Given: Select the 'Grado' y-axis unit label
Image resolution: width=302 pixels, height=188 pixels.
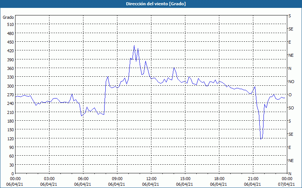Looking at the screenshot, I should (8, 17).
